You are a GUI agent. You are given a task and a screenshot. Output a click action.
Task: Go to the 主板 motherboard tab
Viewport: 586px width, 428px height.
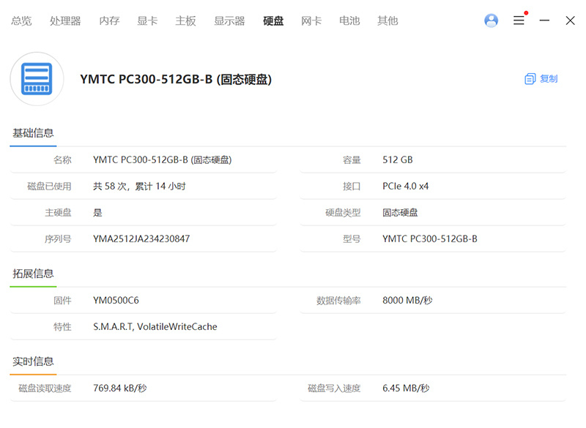[186, 20]
